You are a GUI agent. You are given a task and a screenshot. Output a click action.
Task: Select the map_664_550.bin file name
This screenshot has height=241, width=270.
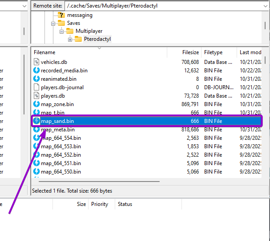coord(61,171)
